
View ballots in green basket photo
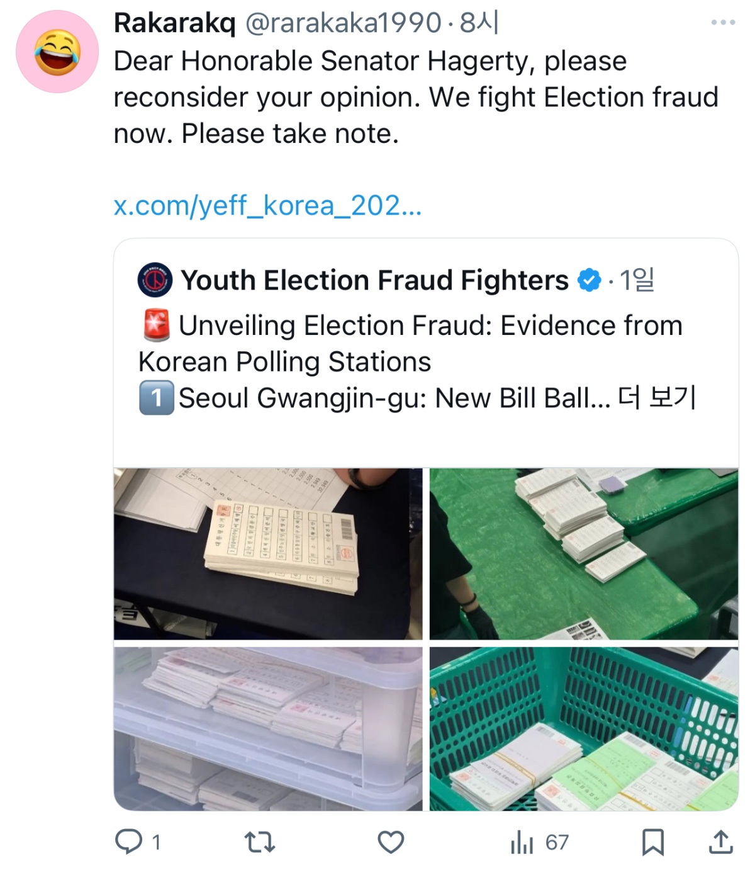point(584,728)
